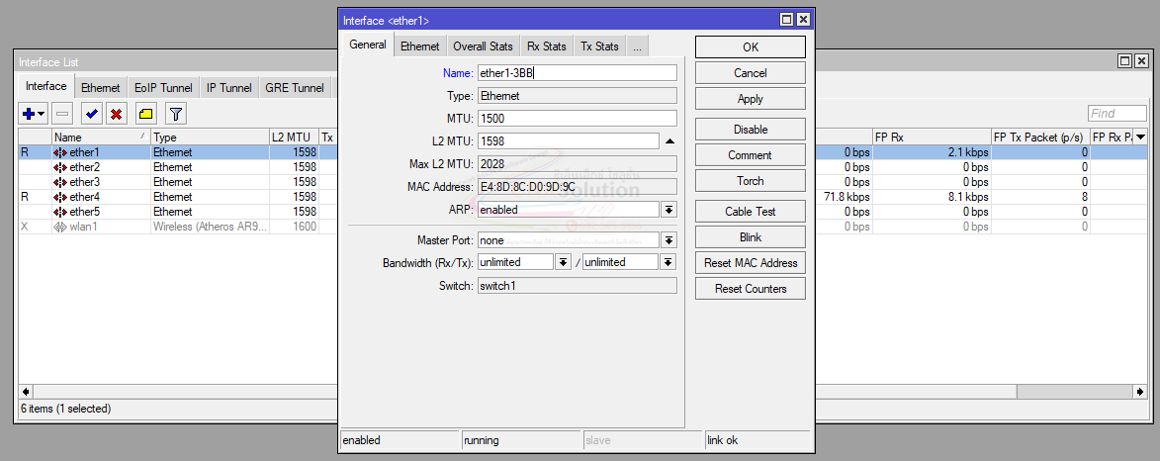Open the Overall Stats tab
The image size is (1160, 461).
484,46
